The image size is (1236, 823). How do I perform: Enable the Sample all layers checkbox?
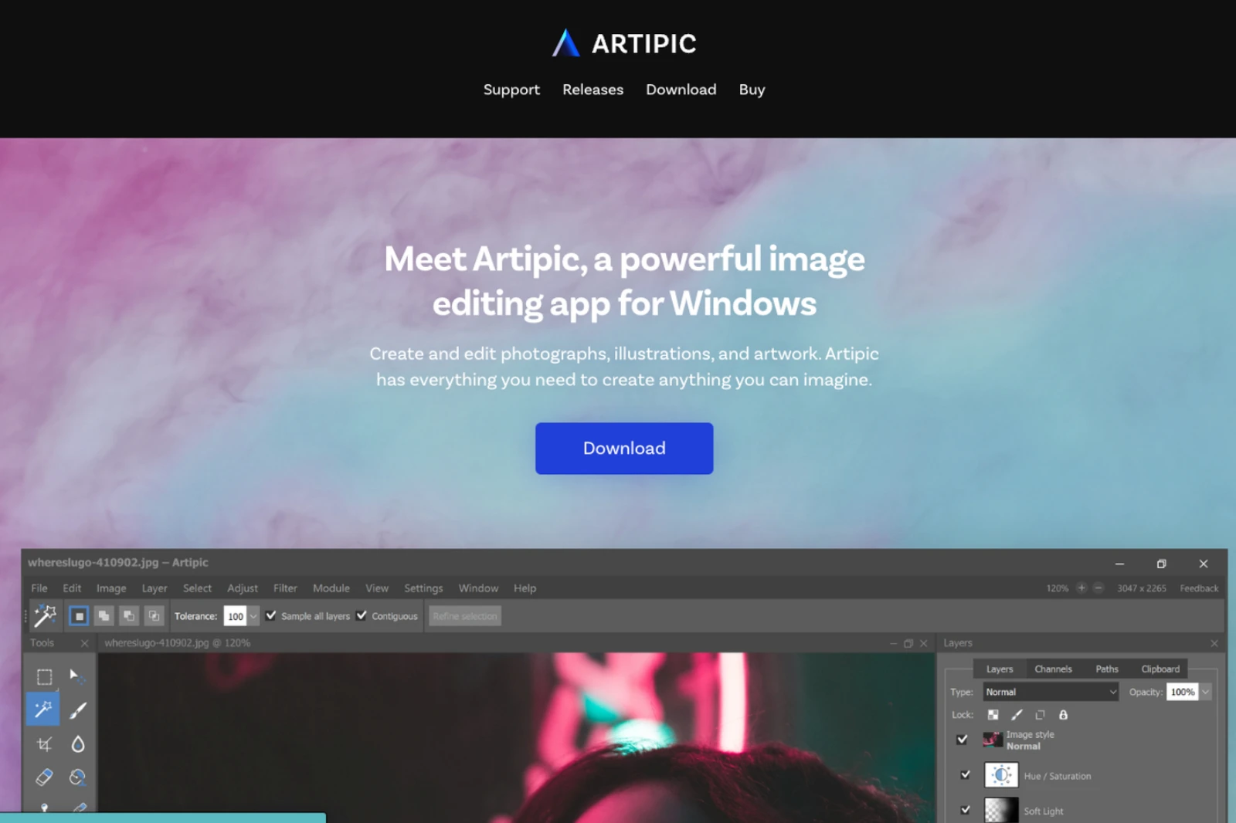coord(270,615)
